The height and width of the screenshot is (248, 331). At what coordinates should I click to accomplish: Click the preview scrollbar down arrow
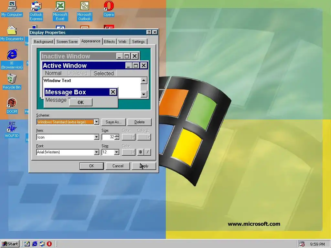(144, 94)
